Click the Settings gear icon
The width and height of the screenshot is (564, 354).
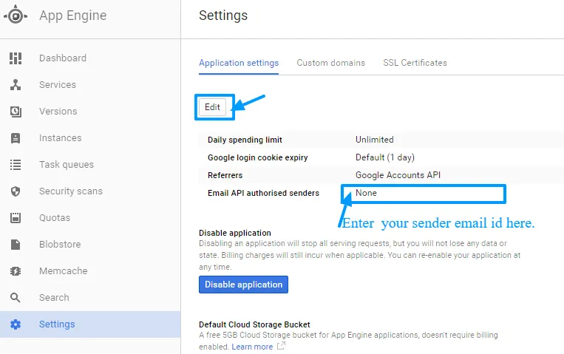[16, 324]
